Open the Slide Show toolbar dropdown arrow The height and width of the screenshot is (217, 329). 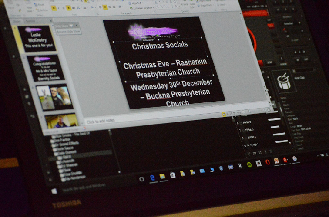tap(71, 26)
